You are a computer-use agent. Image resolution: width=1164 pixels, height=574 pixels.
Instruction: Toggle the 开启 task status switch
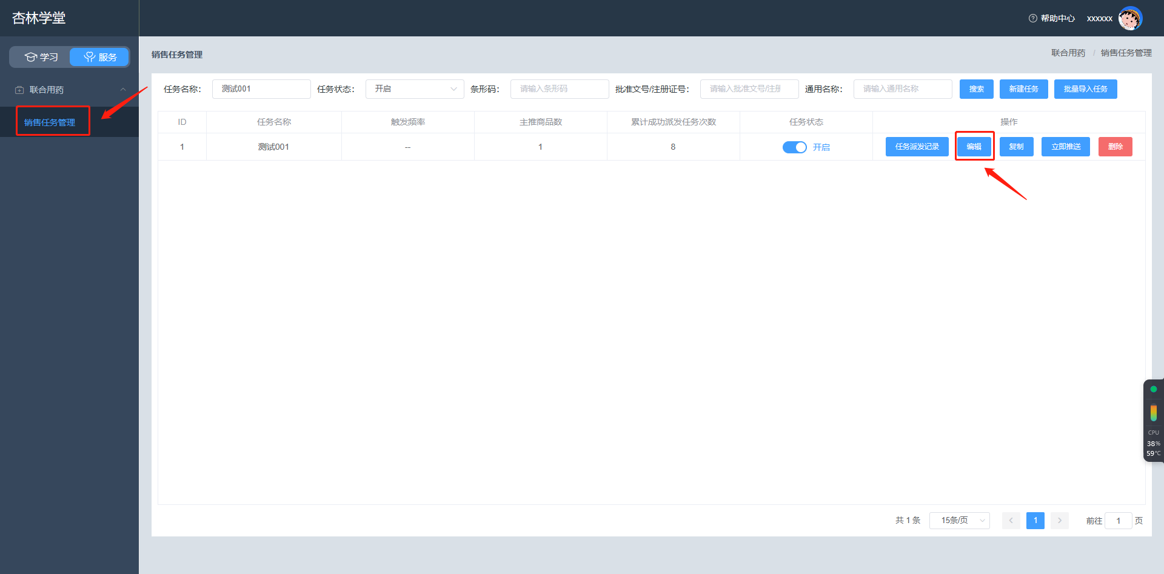click(x=794, y=147)
